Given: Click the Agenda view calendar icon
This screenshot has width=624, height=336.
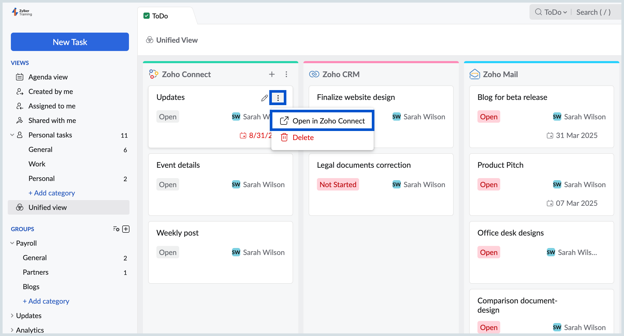Looking at the screenshot, I should (x=20, y=77).
